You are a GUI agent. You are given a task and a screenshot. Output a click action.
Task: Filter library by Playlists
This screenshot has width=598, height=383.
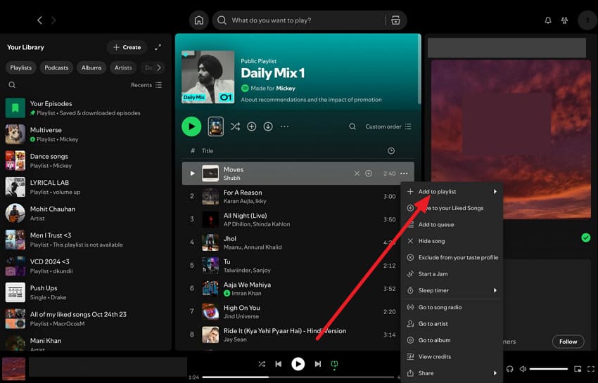coord(21,67)
